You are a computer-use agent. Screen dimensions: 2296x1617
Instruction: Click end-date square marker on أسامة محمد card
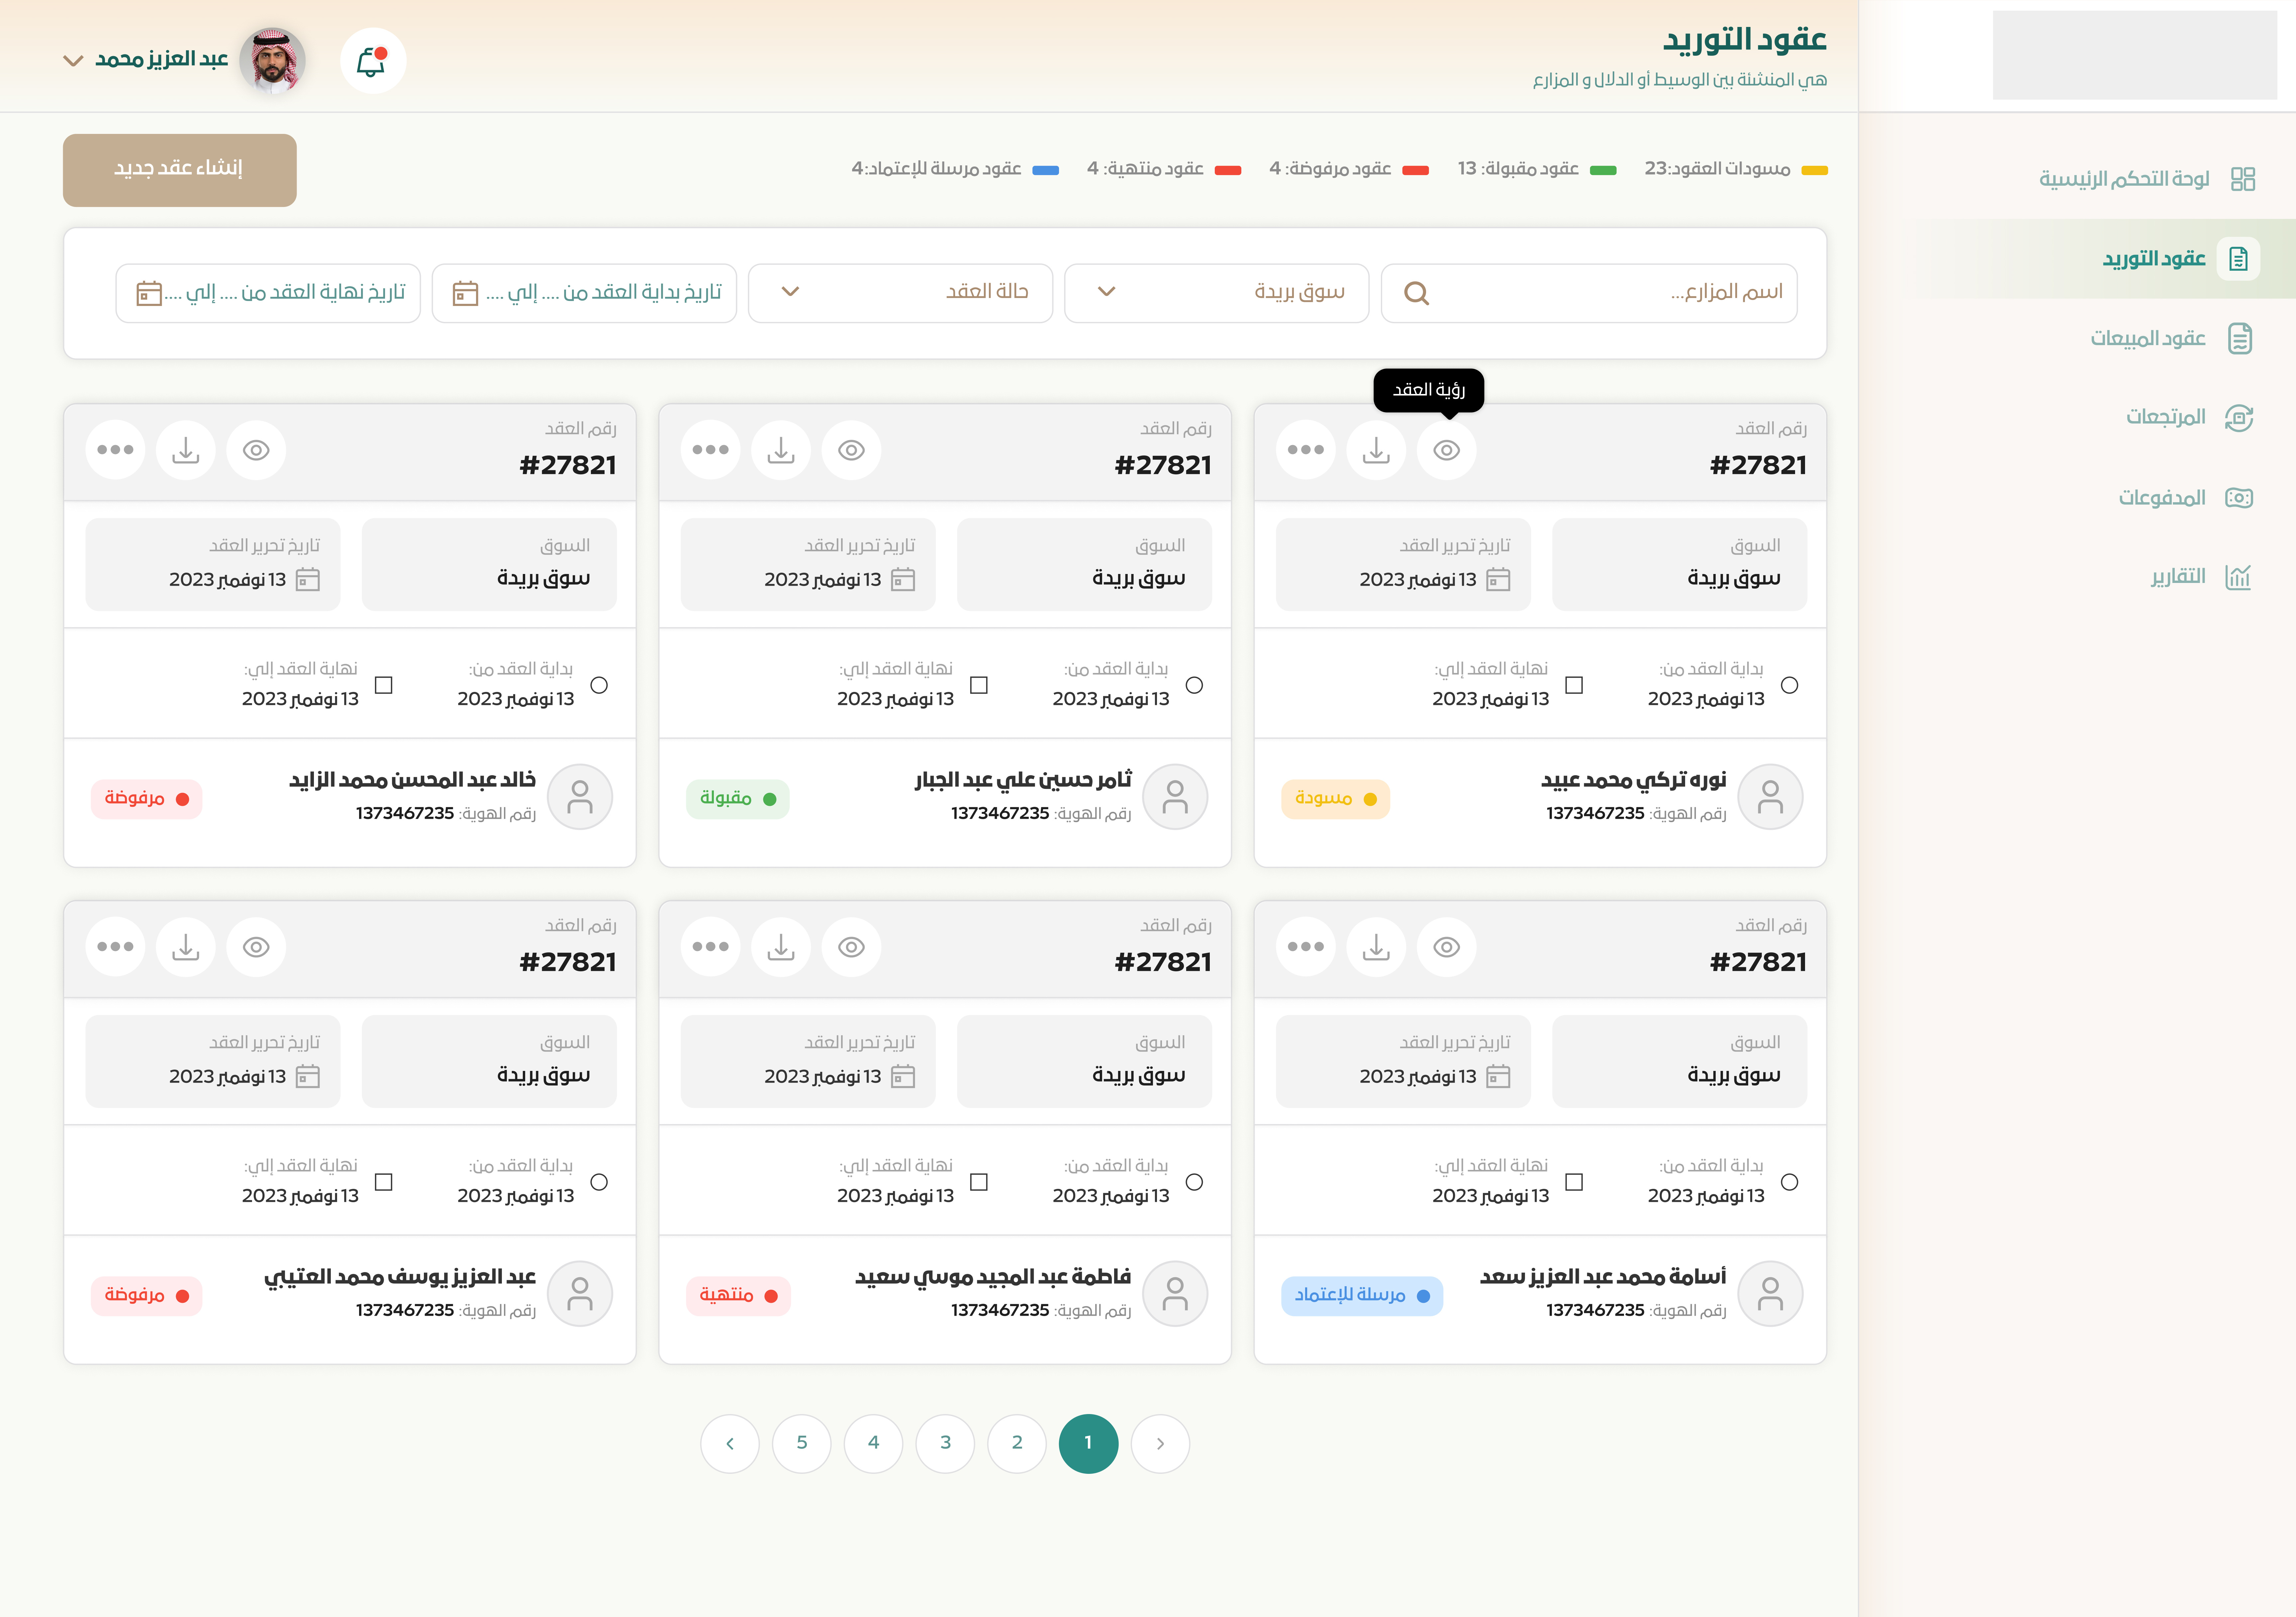tap(1574, 1182)
